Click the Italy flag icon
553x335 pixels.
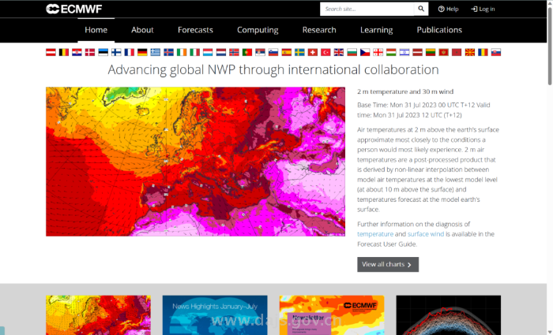click(x=194, y=53)
